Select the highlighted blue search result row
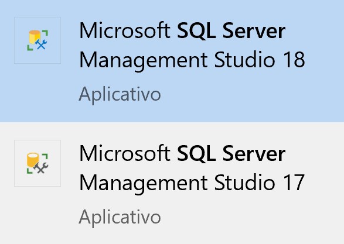Viewport: 344px width, 244px height. 172,61
